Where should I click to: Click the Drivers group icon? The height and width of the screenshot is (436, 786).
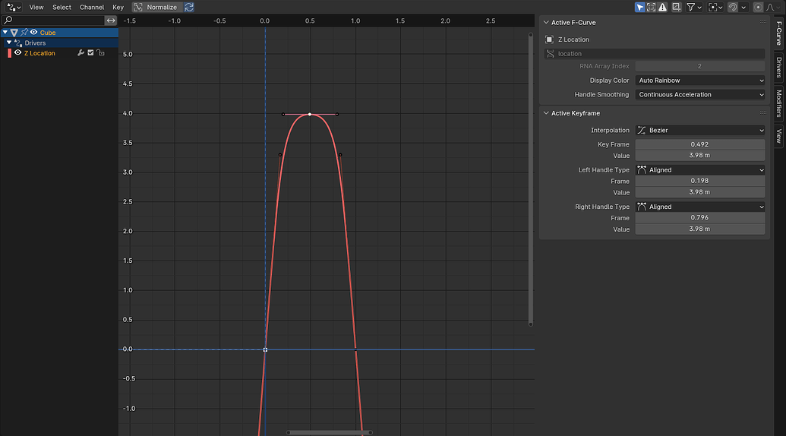pyautogui.click(x=18, y=43)
